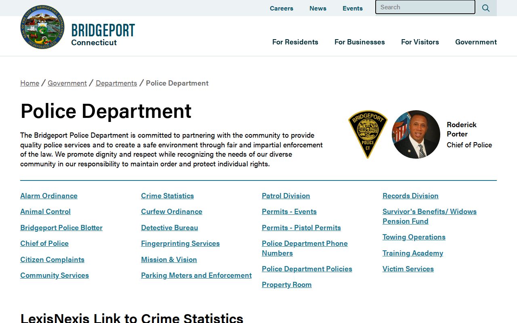Open the Crime Statistics link

coord(167,196)
